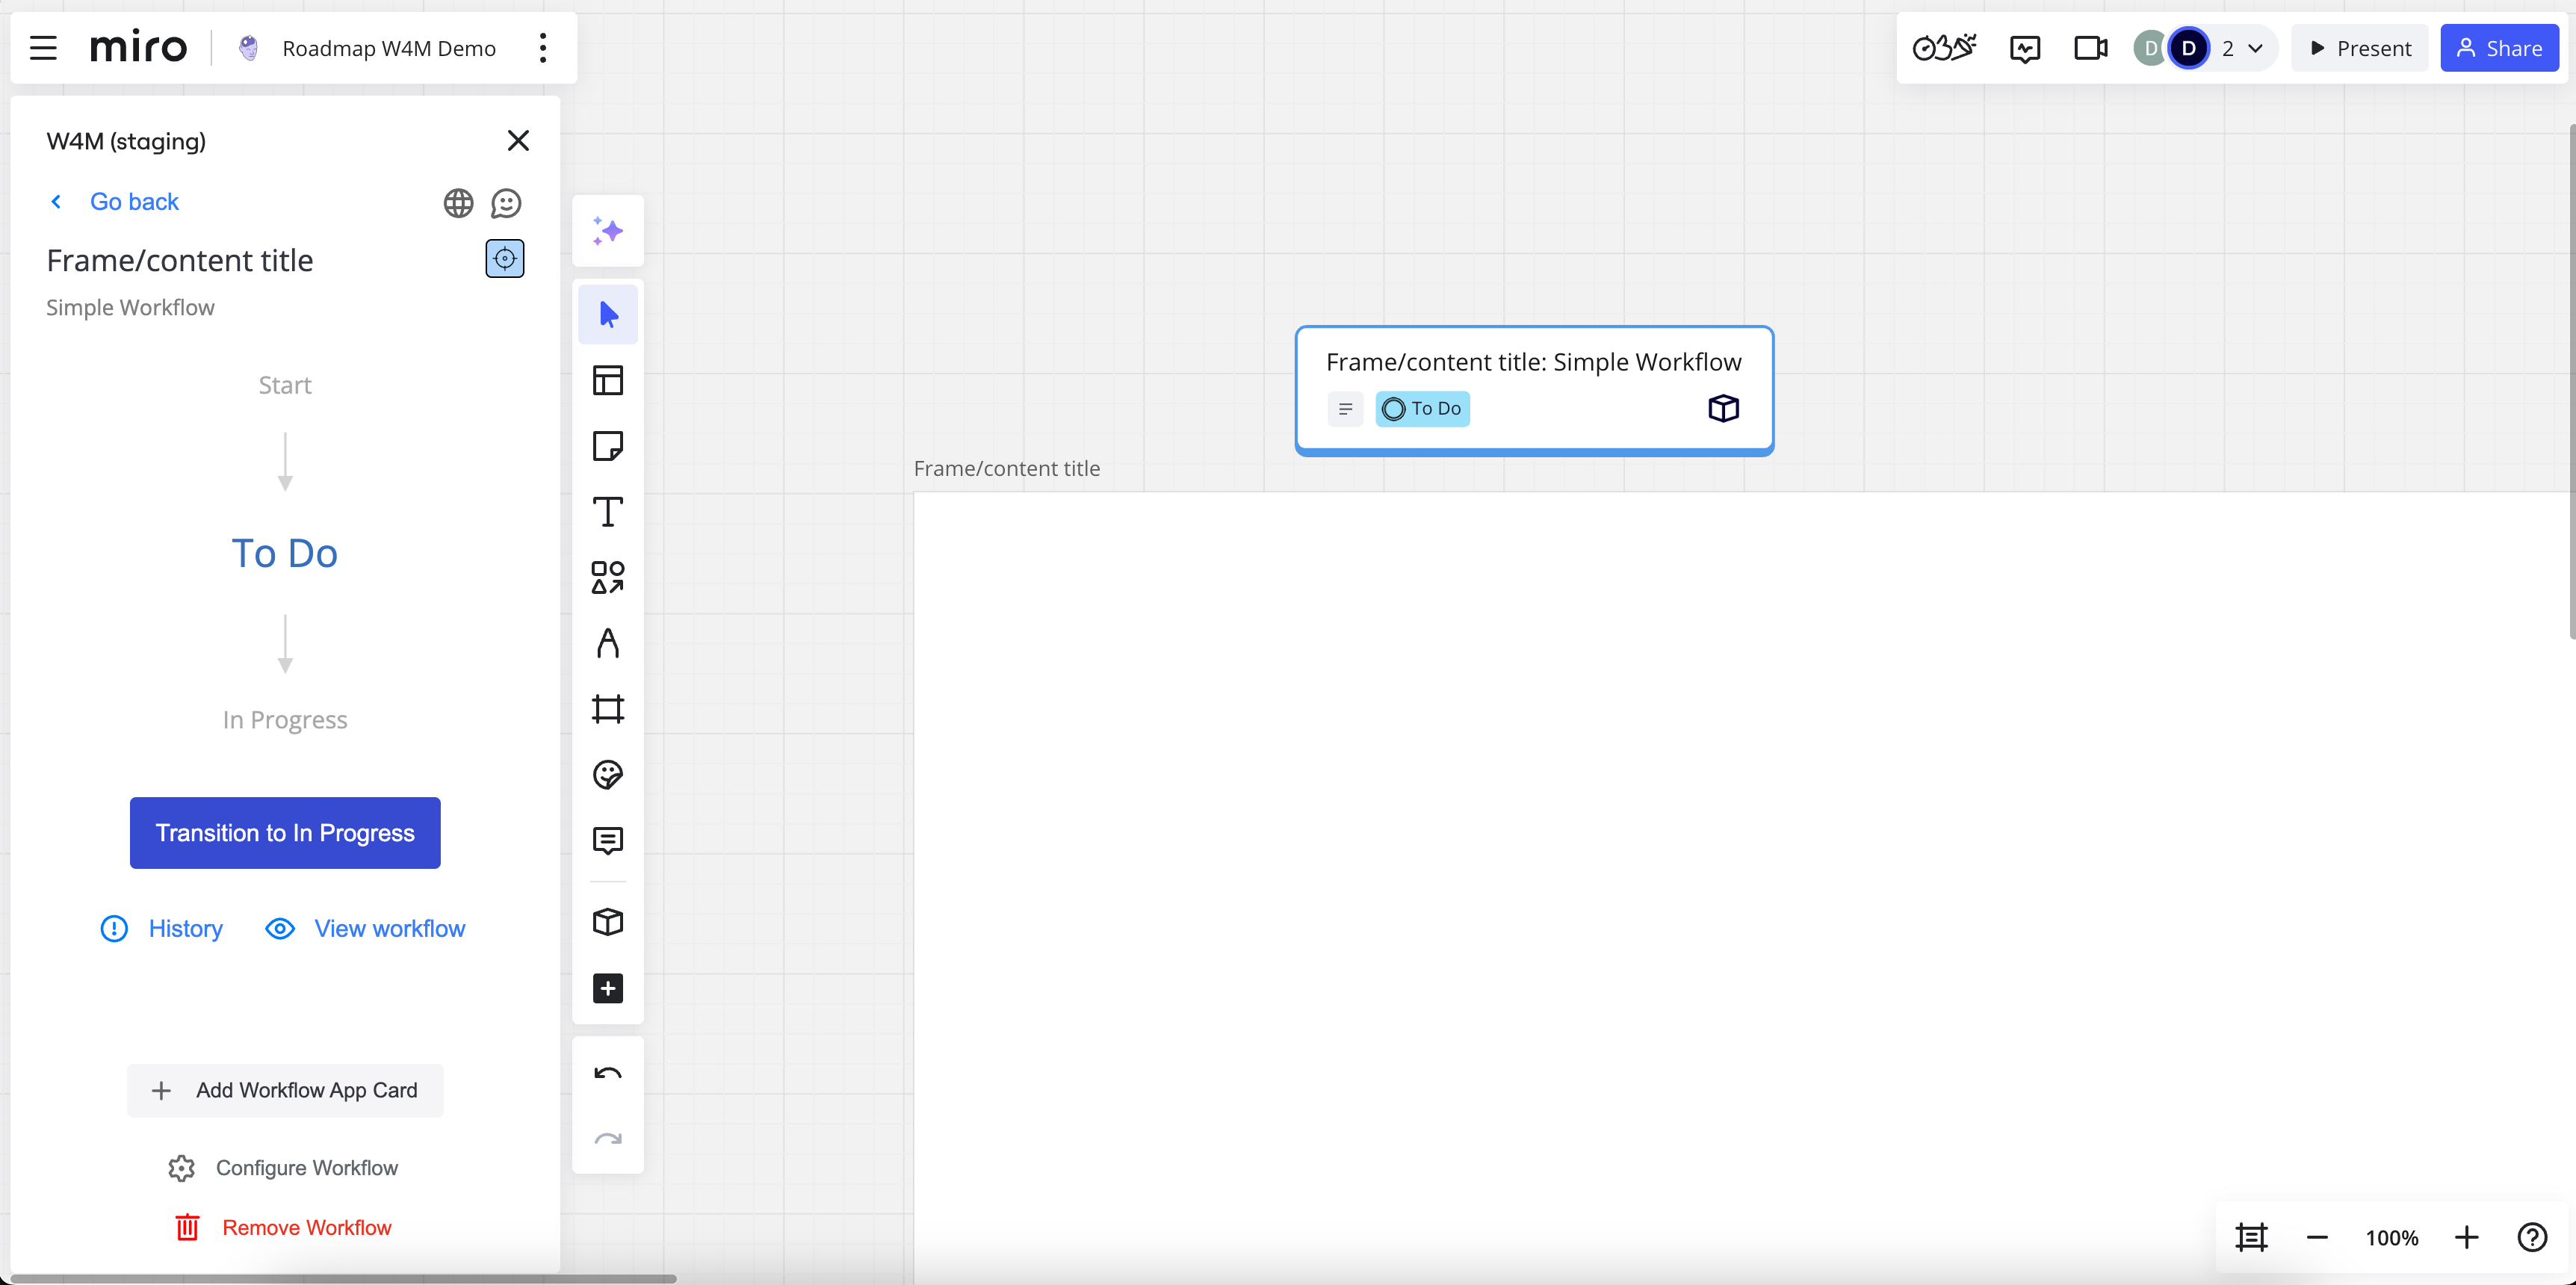Open the language globe icon in the panel
The image size is (2576, 1285).
click(458, 202)
